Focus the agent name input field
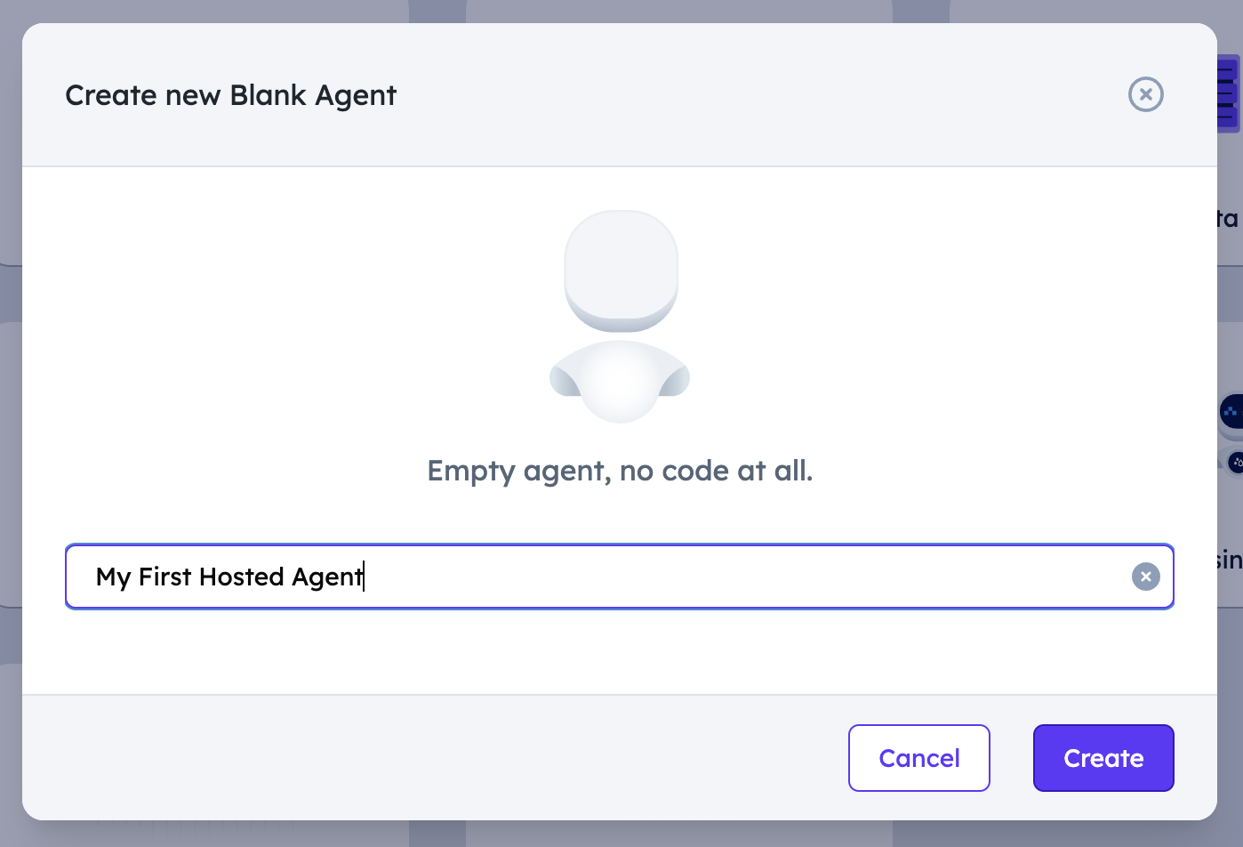Viewport: 1243px width, 847px height. [x=620, y=577]
